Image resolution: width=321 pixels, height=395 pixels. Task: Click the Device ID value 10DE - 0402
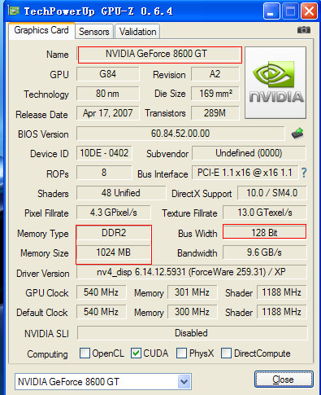104,153
